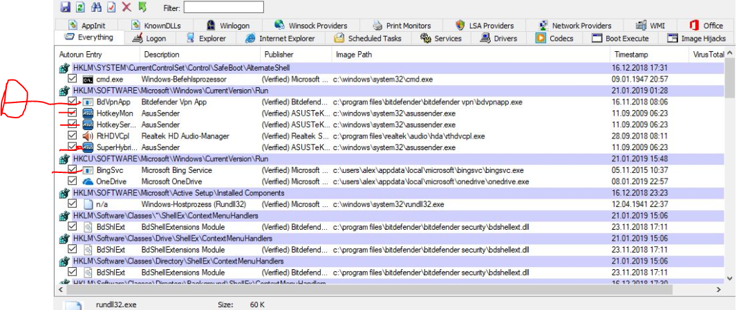Click the vertical scrollbar up arrow
This screenshot has height=310, width=741.
click(730, 53)
